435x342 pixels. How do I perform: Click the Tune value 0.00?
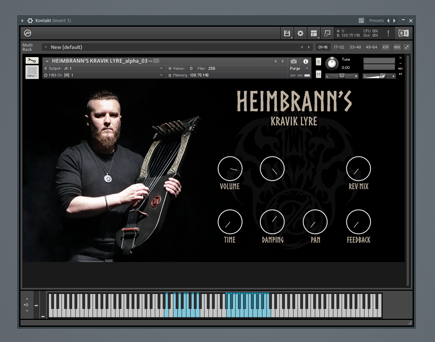(346, 68)
